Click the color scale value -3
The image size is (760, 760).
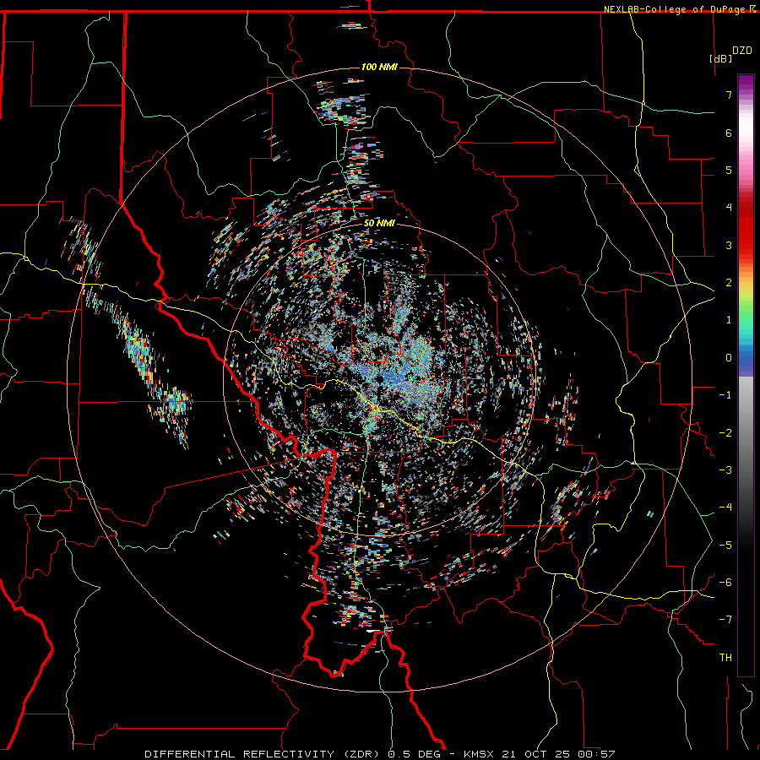pos(725,470)
